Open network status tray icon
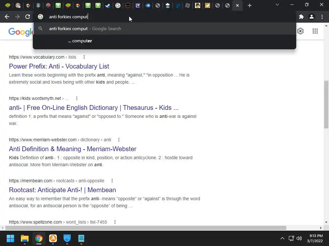 [x=291, y=238]
